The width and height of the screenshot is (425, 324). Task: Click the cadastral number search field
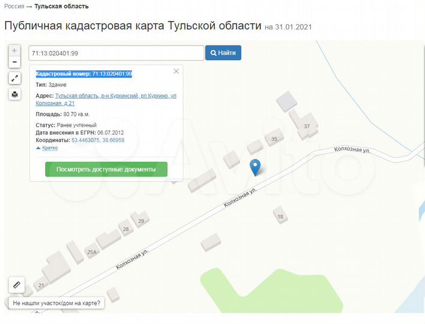pos(116,53)
